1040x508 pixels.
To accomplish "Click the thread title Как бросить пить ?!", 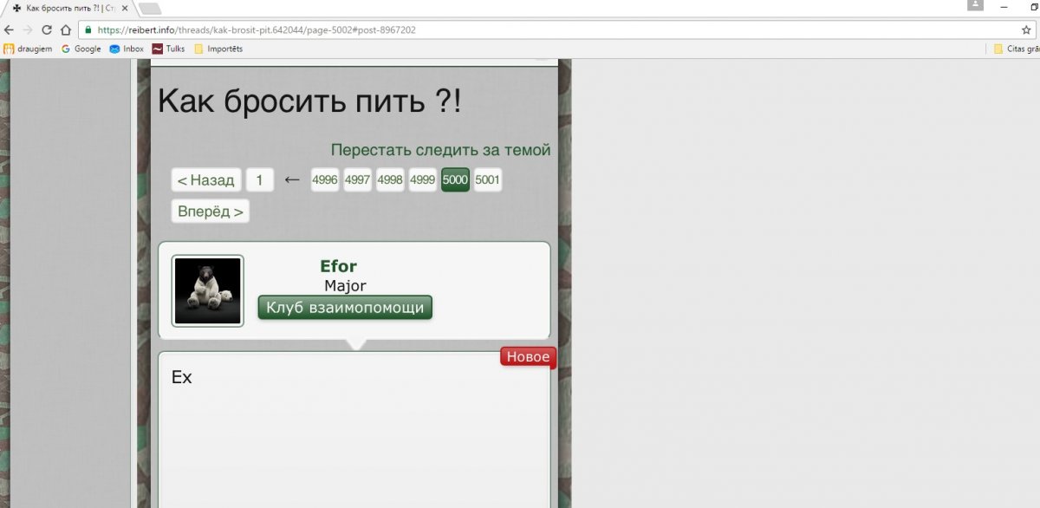I will pyautogui.click(x=309, y=102).
